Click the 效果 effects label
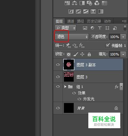Image resolution: width=128 pixels, height=136 pixels. [x=82, y=93]
